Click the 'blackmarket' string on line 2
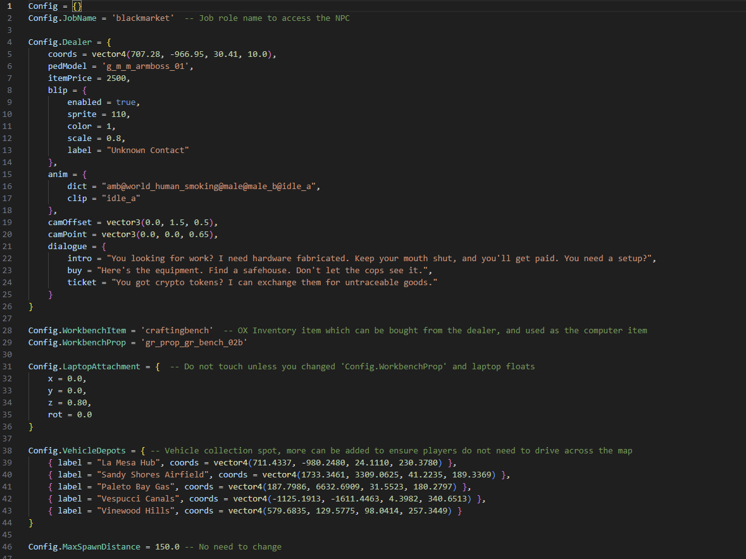Viewport: 746px width, 559px height. pyautogui.click(x=143, y=18)
